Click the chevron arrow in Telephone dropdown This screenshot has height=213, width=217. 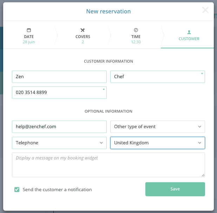click(101, 143)
